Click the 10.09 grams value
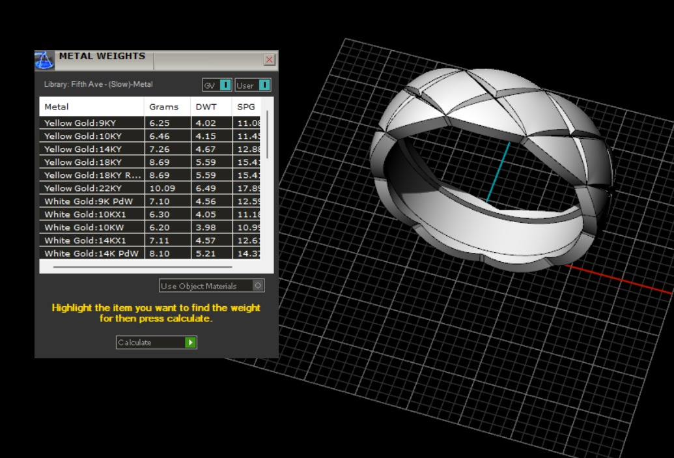 tap(162, 188)
